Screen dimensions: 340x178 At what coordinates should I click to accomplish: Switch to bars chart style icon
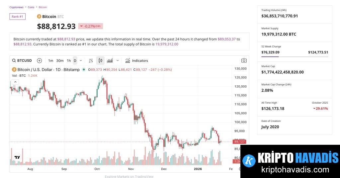[91, 60]
